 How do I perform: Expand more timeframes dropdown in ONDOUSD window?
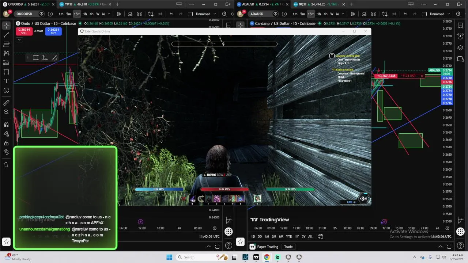coord(109,14)
